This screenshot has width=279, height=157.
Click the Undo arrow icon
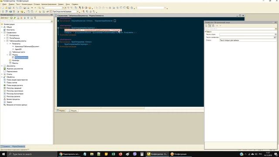(x=32, y=8)
